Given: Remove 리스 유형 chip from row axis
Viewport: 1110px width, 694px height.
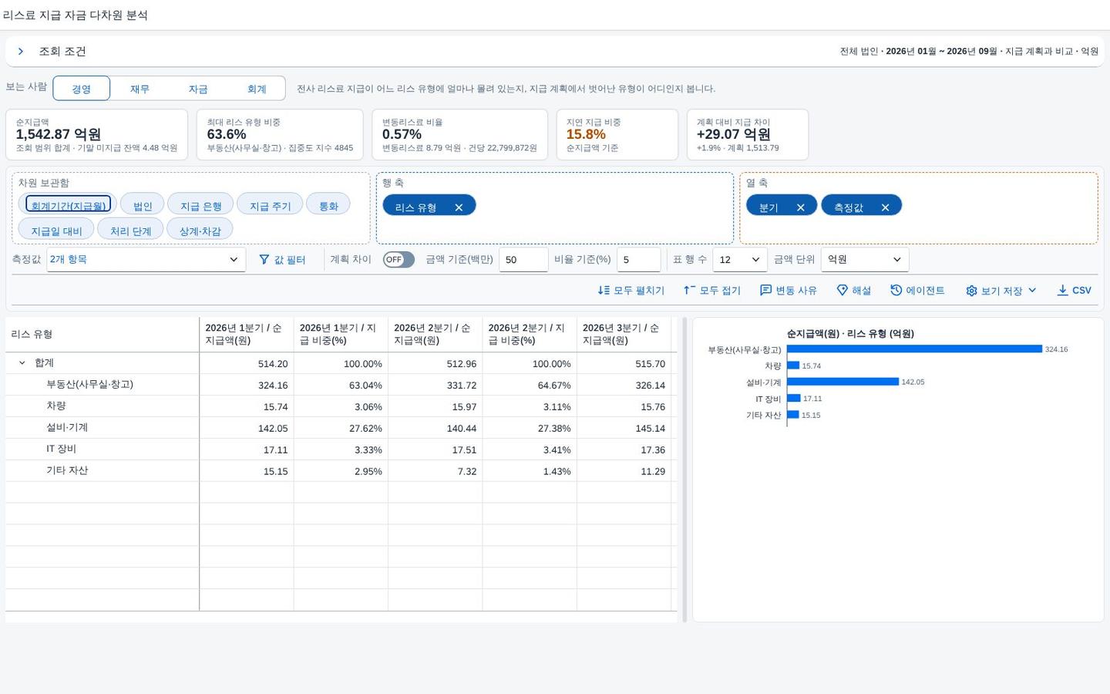Looking at the screenshot, I should (x=459, y=207).
